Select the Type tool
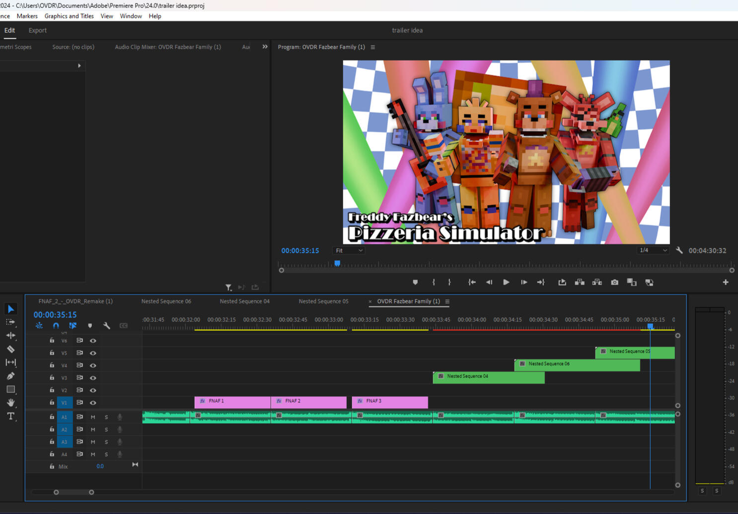 coord(10,416)
